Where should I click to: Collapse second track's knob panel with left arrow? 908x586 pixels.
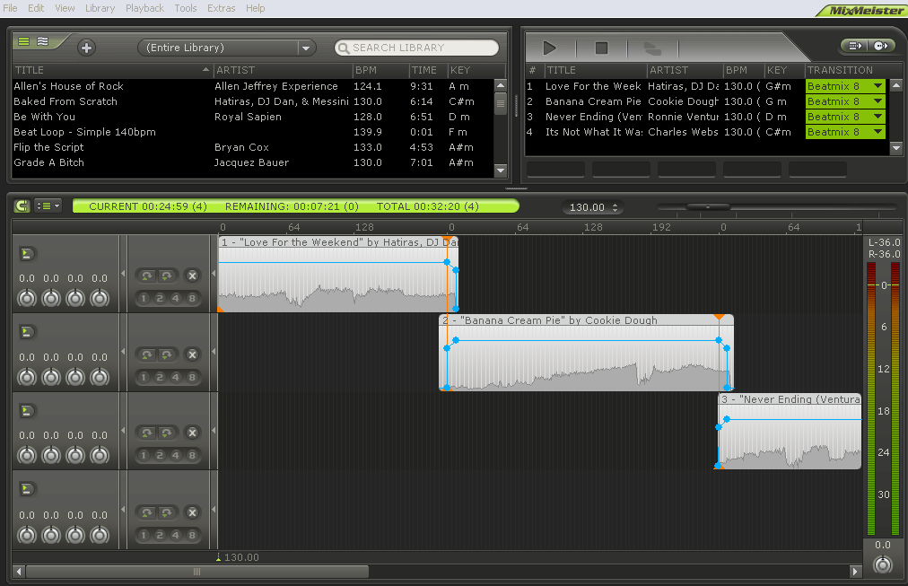(x=123, y=352)
